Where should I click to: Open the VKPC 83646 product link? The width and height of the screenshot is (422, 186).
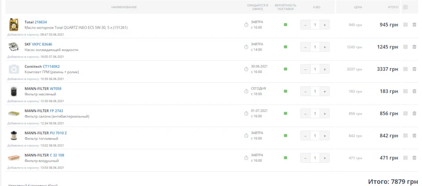pyautogui.click(x=42, y=44)
